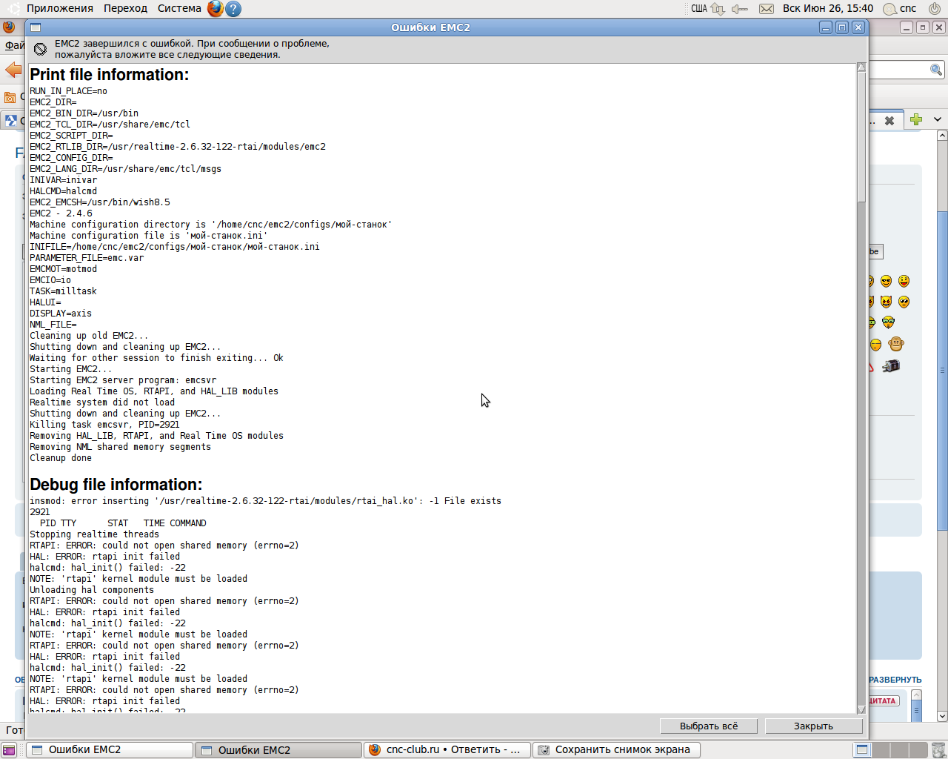Click the power shutdown icon
The width and height of the screenshot is (948, 759).
point(935,9)
